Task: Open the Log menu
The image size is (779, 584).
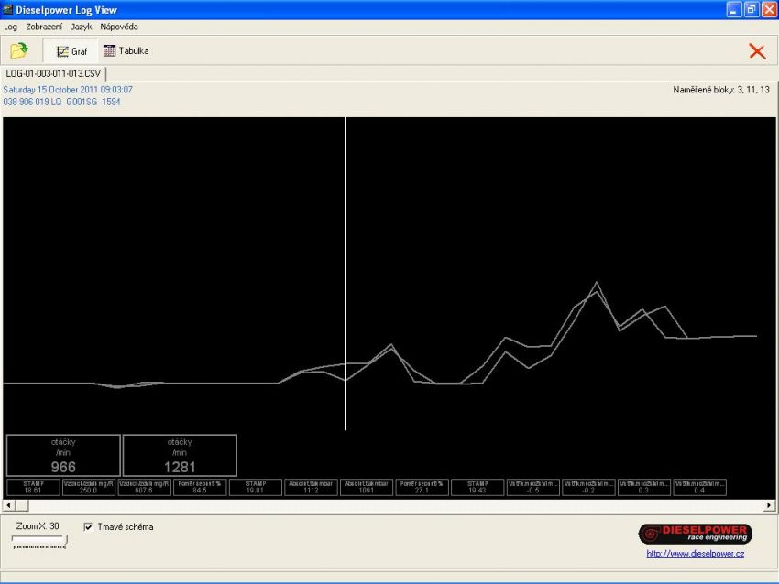Action: (10, 27)
